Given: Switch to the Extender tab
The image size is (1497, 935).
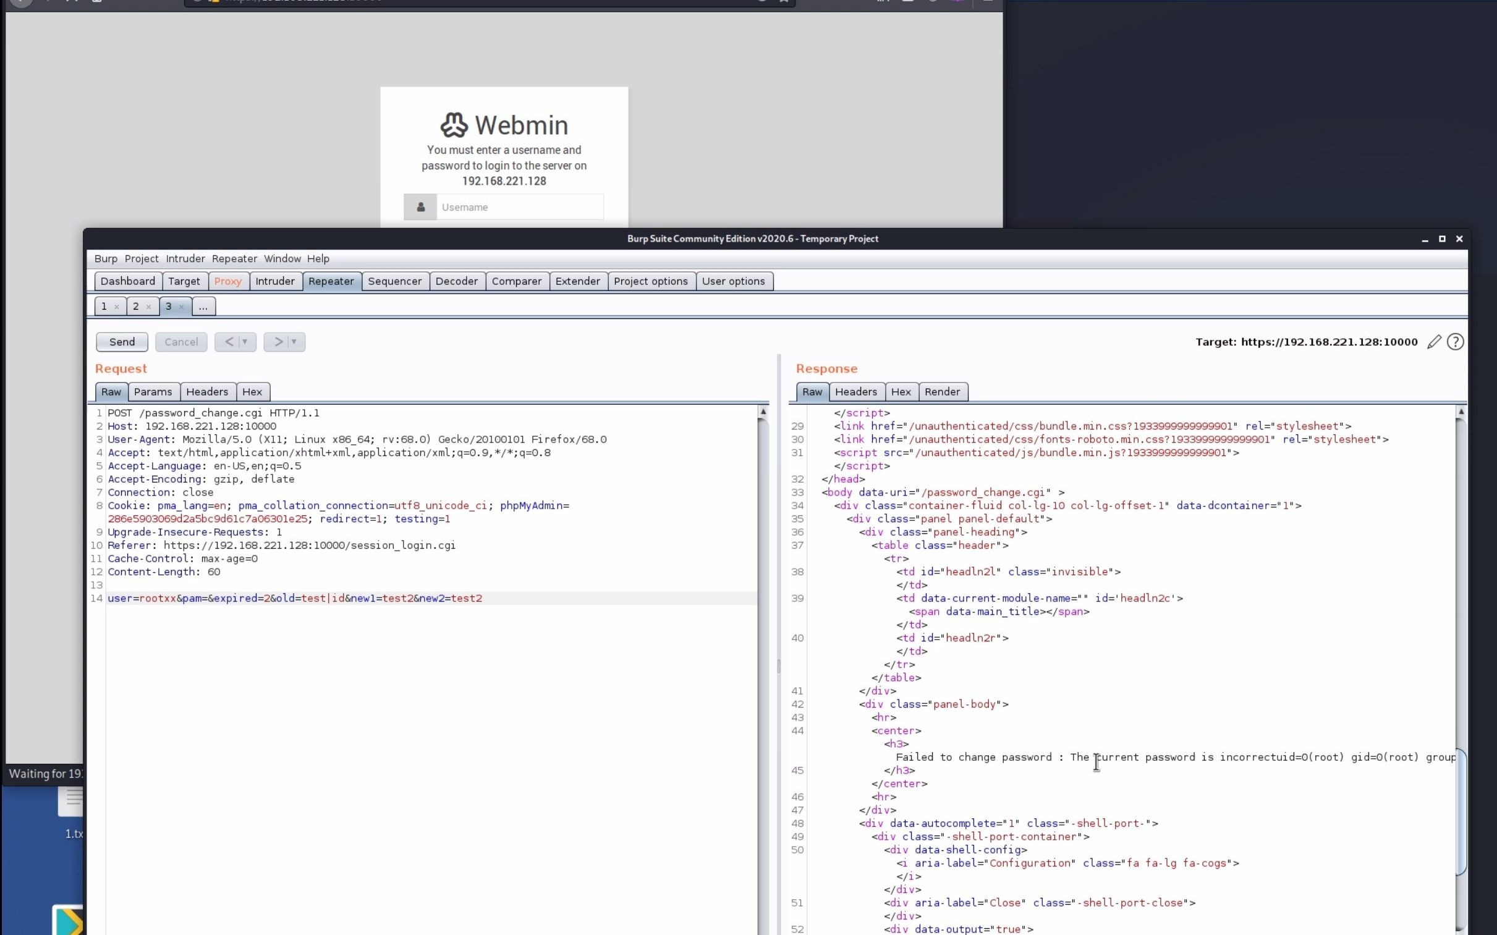Looking at the screenshot, I should point(577,281).
